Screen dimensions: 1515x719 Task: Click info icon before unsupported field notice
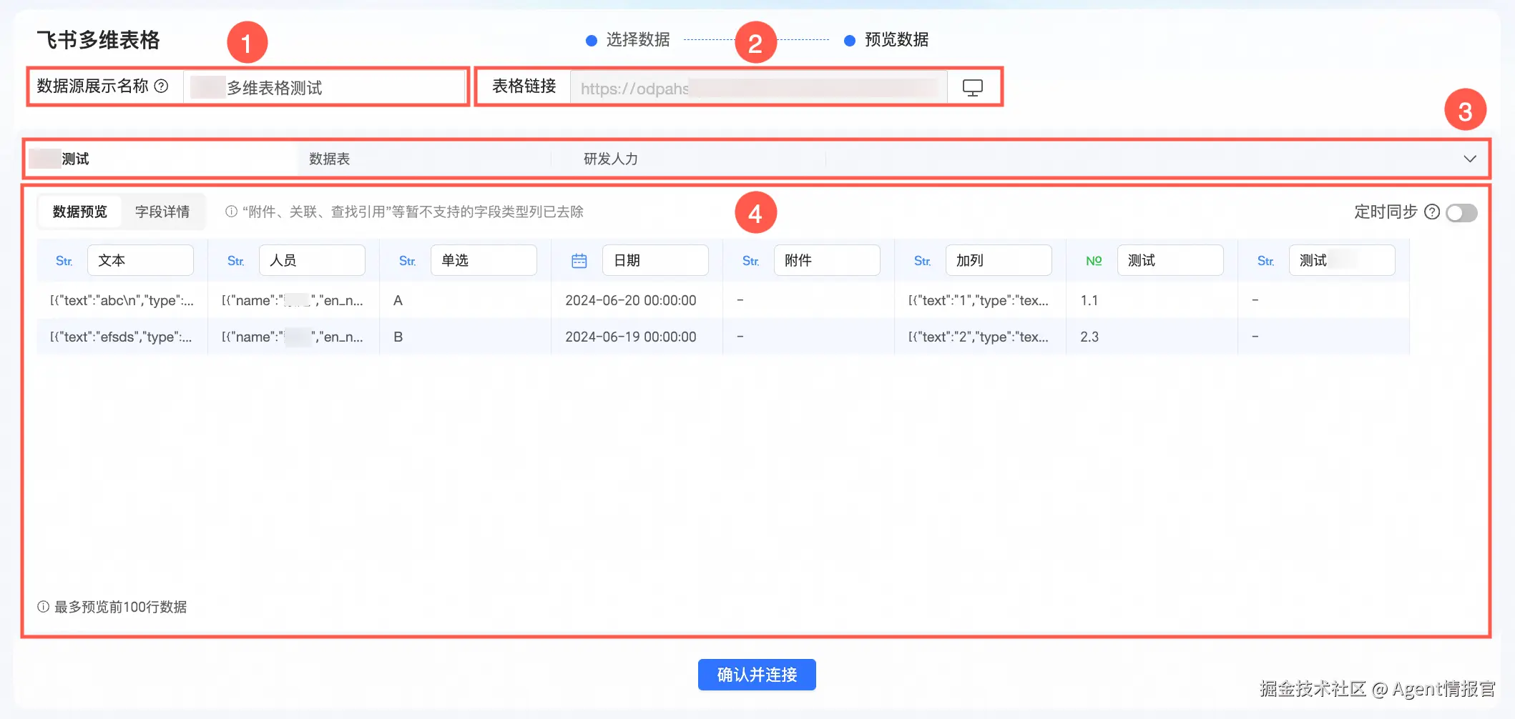[x=231, y=212]
